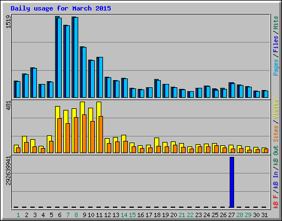
Task: Click day 28 on the x-axis
Action: click(x=240, y=215)
